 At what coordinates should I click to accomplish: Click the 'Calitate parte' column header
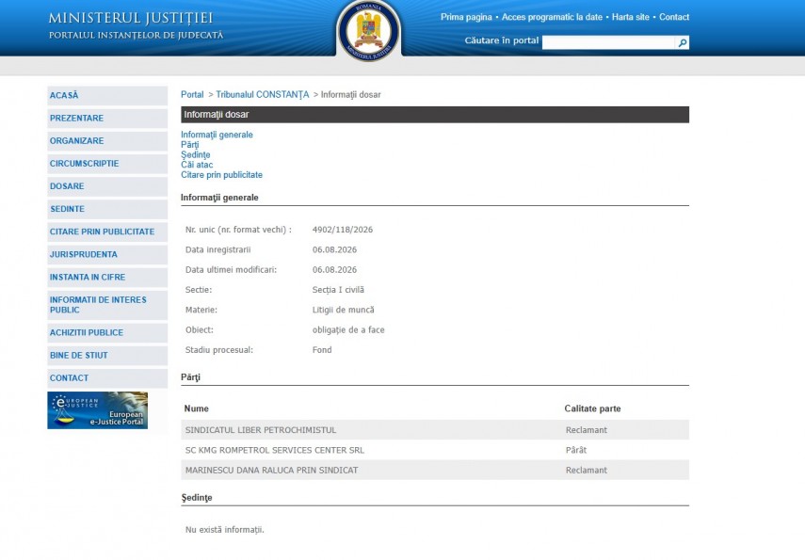coord(592,408)
